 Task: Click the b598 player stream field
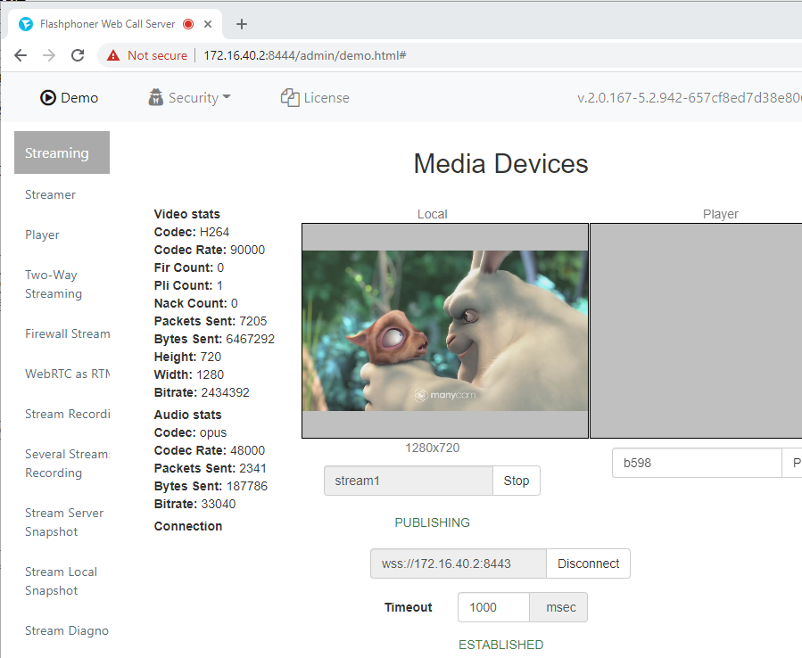697,463
